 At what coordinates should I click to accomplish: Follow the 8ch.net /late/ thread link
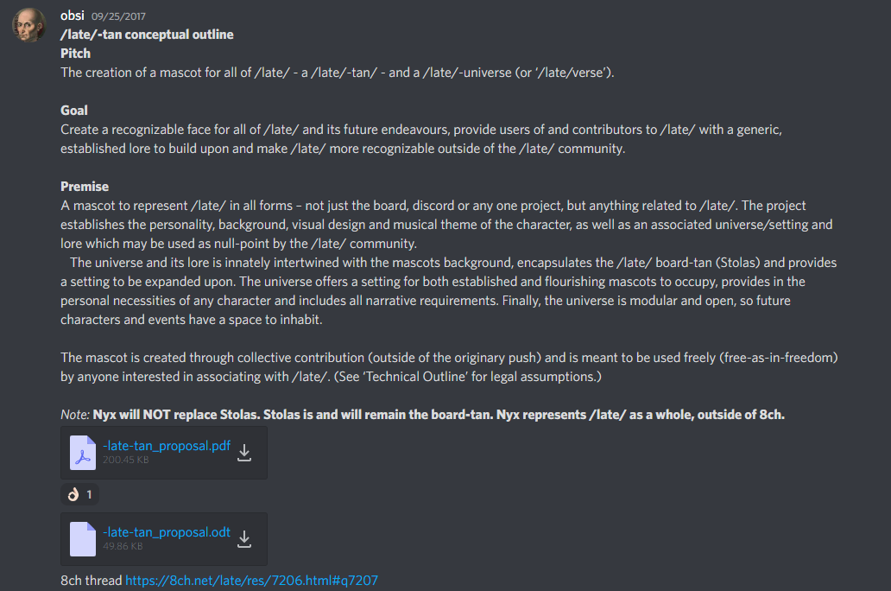[251, 580]
